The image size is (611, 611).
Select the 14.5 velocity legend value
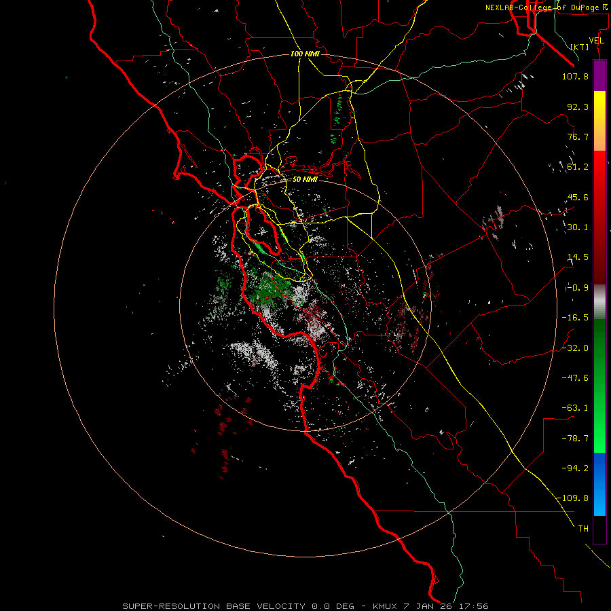578,257
